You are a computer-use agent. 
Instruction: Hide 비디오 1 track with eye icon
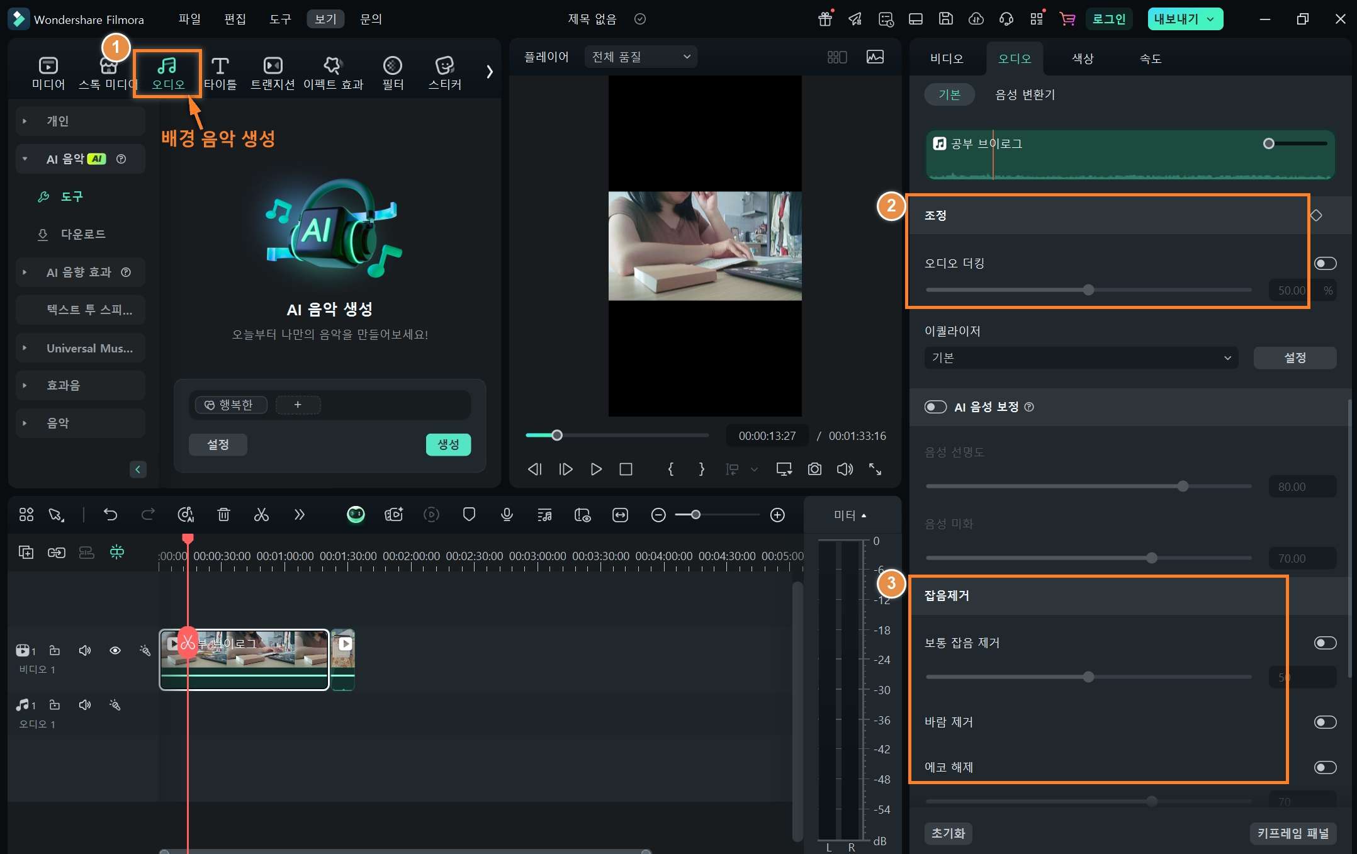click(x=115, y=650)
